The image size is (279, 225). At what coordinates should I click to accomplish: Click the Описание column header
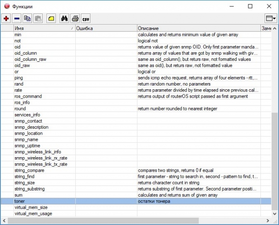[x=199, y=28]
